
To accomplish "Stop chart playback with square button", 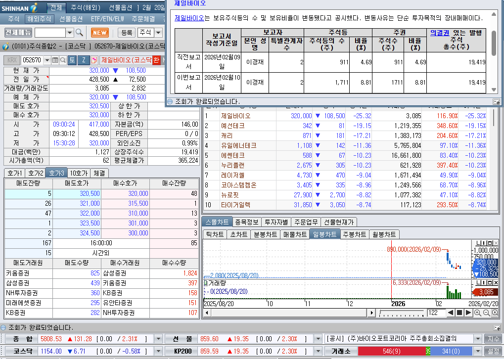I will (459, 313).
